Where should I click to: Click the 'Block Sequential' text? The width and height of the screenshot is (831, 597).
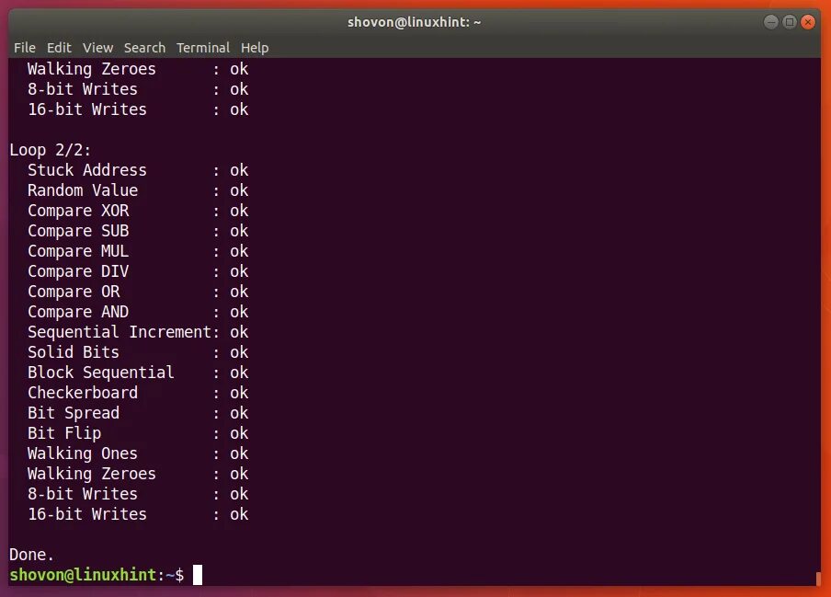click(101, 373)
